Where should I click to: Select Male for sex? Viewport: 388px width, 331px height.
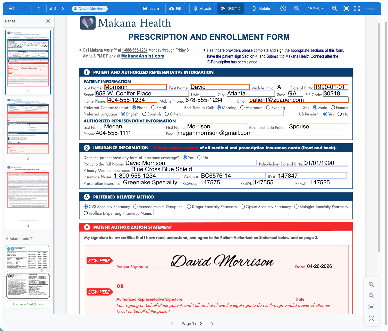315,107
